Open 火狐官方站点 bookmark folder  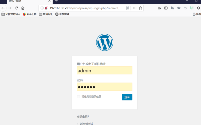click(11, 14)
